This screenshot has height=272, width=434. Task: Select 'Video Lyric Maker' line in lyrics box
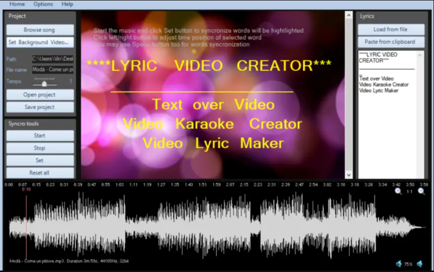point(379,90)
